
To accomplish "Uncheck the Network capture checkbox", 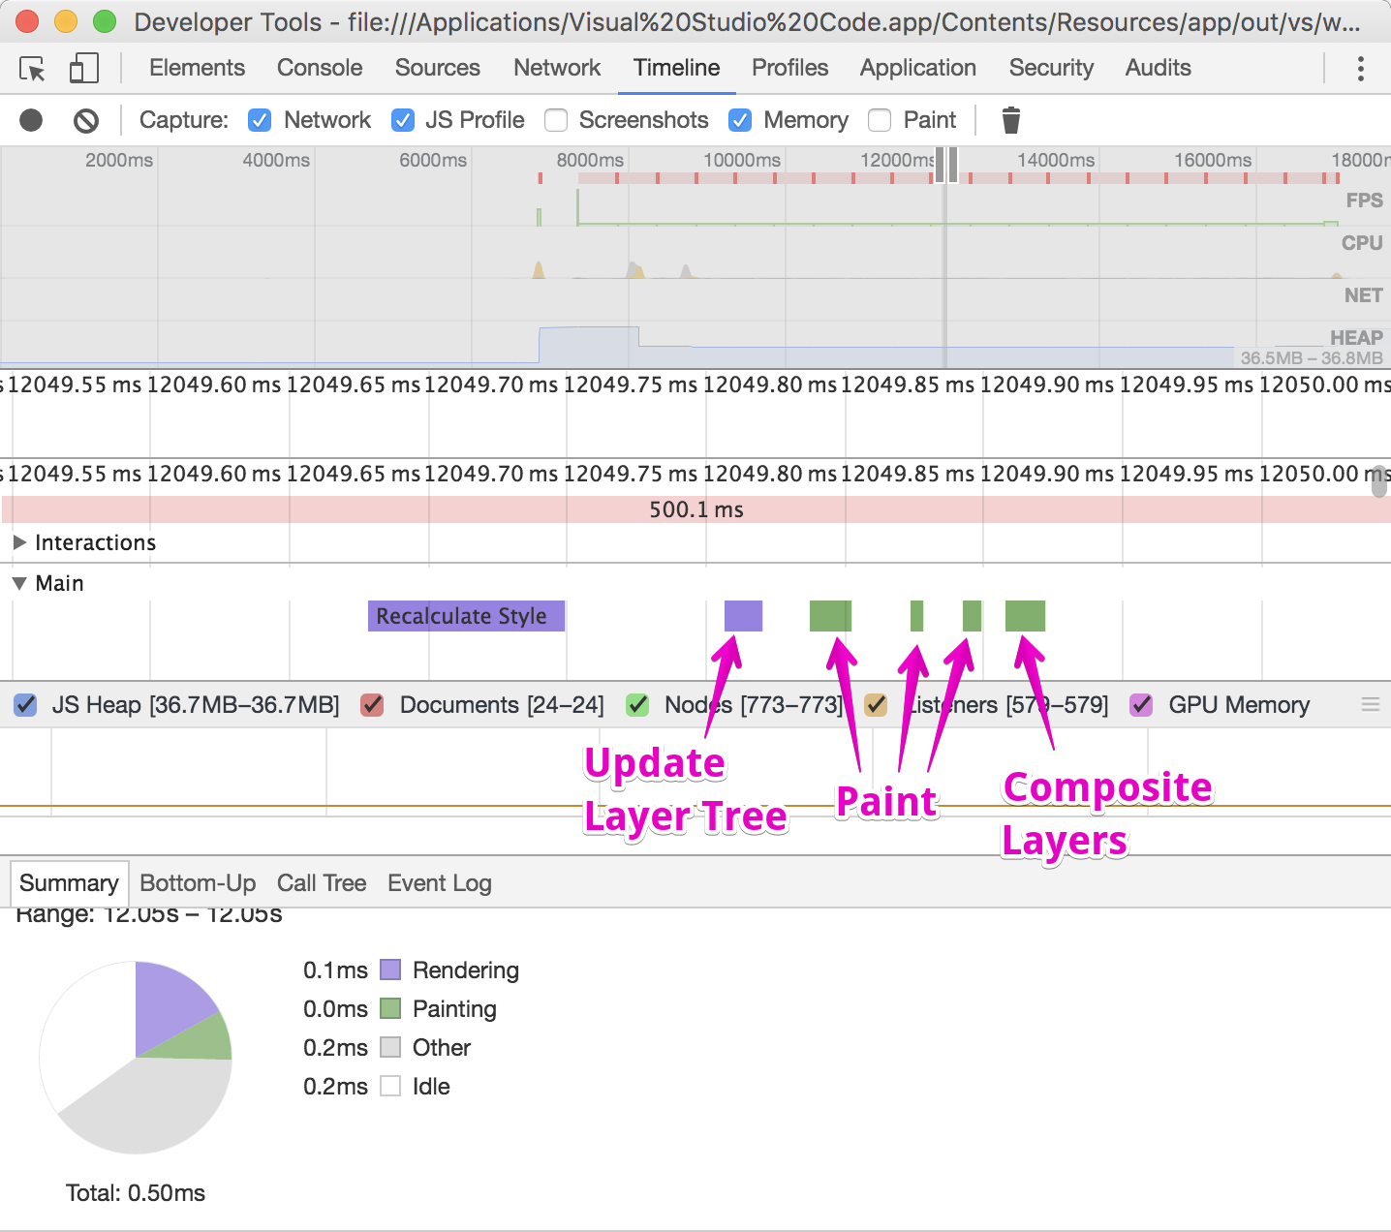I will 260,120.
